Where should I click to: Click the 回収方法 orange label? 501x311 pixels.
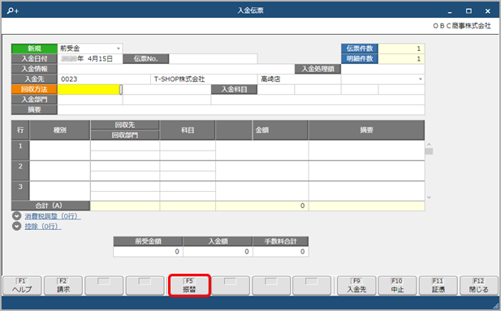(34, 90)
